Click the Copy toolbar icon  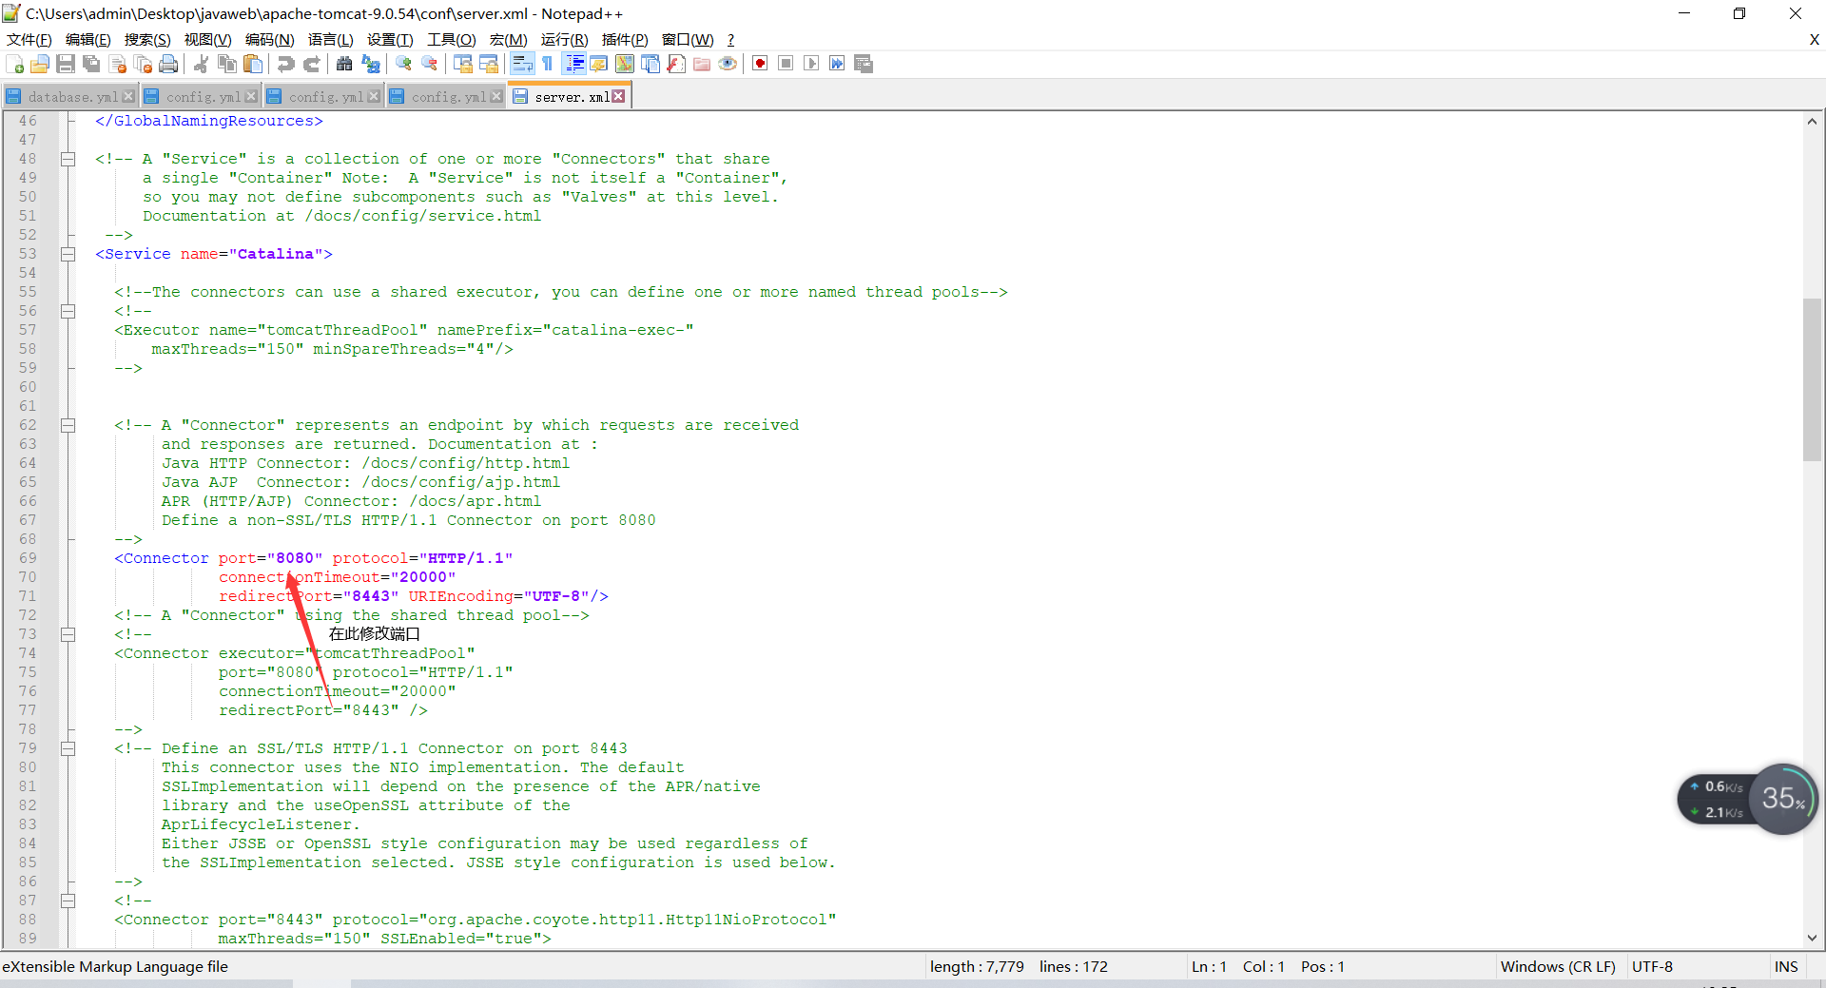coord(227,64)
